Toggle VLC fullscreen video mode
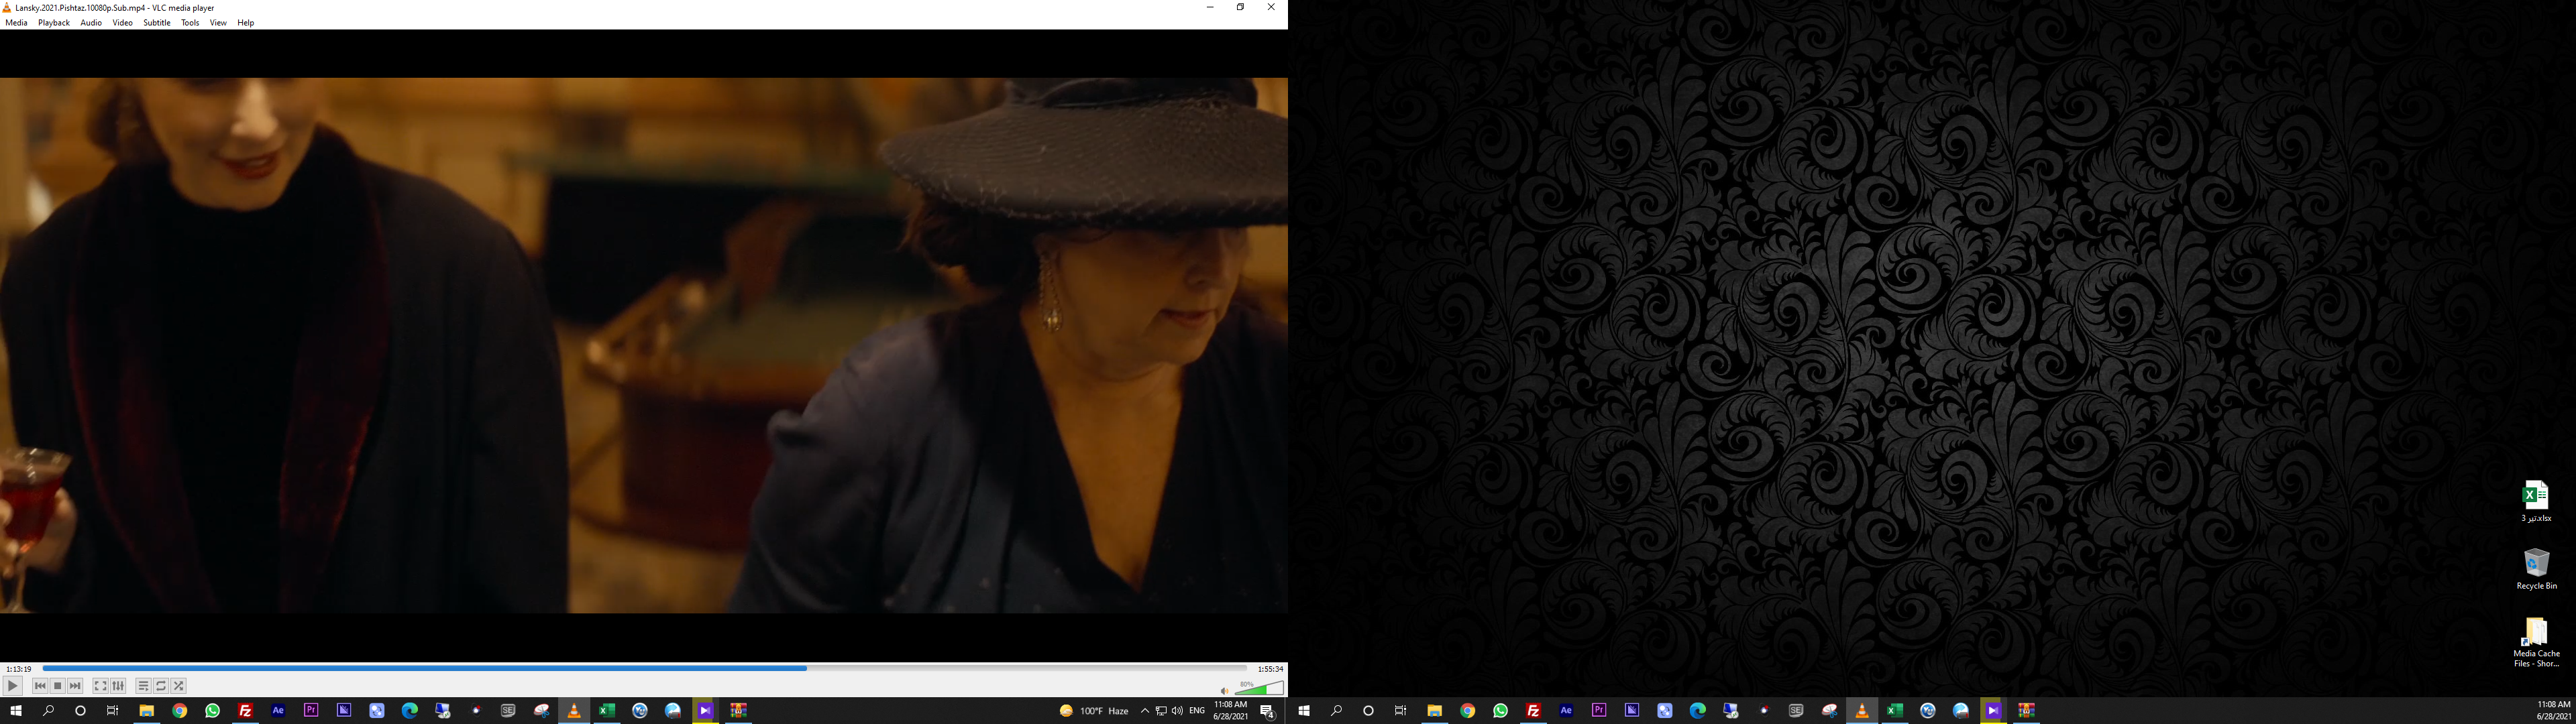2576x724 pixels. 100,686
